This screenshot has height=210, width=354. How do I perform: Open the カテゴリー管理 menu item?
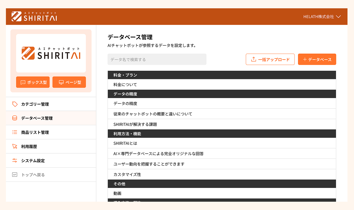[x=51, y=104]
